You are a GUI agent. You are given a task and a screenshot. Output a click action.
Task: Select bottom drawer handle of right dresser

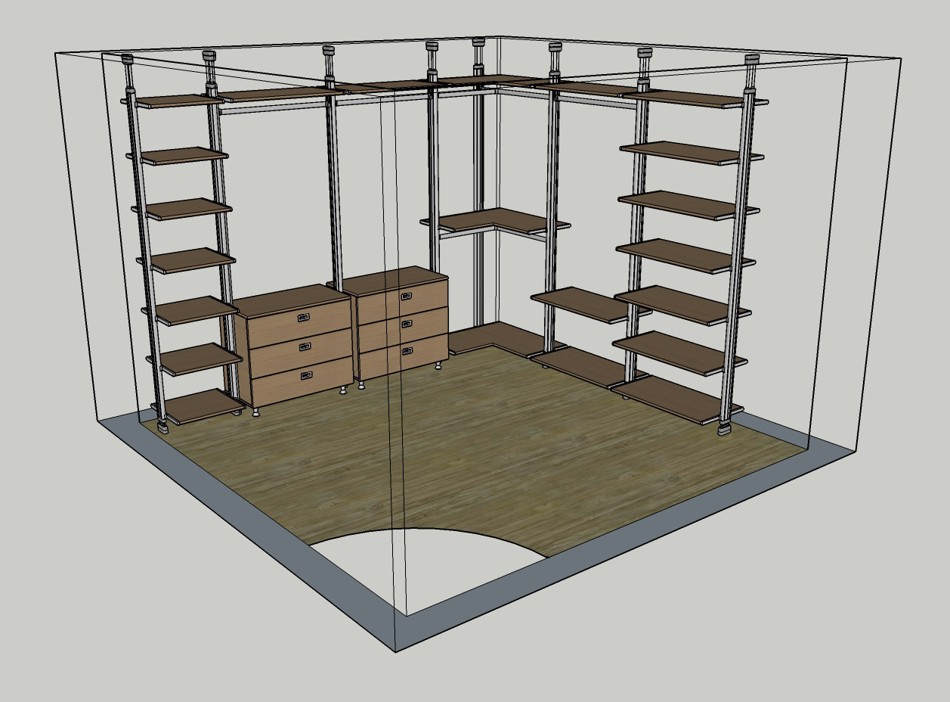pos(408,350)
